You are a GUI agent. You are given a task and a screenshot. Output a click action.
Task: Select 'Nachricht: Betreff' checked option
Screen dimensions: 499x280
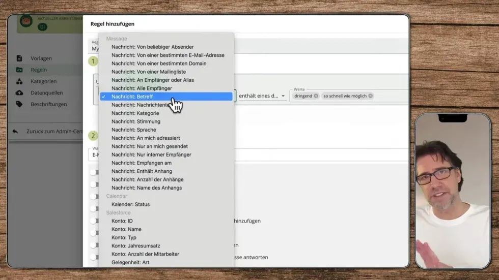click(132, 97)
